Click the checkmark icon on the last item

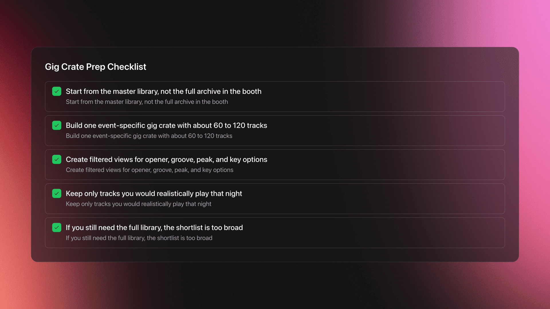[57, 227]
